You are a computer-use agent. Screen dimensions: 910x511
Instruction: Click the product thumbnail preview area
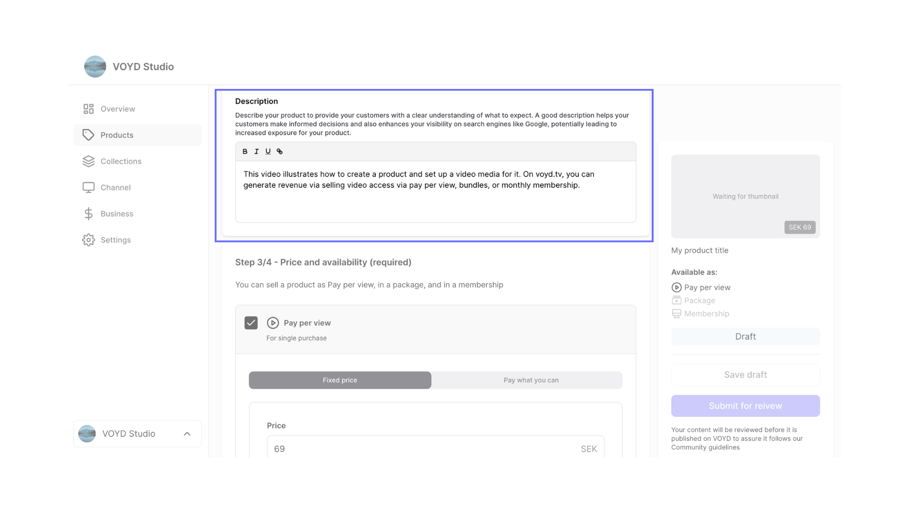pyautogui.click(x=745, y=196)
